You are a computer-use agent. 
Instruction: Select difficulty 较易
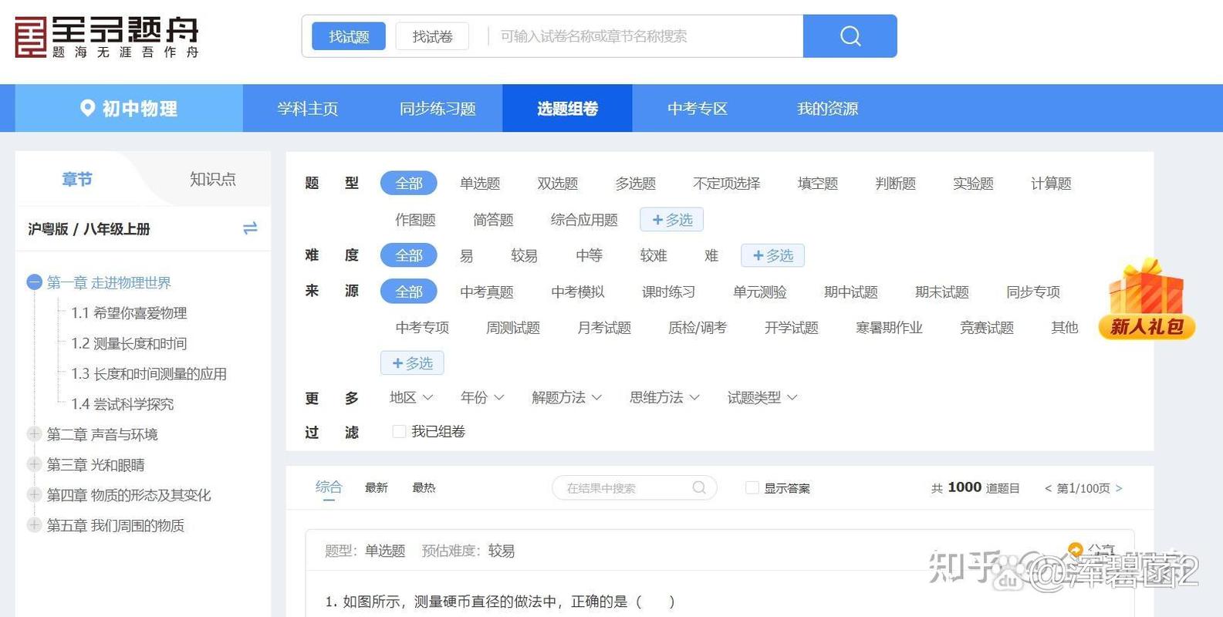click(524, 255)
